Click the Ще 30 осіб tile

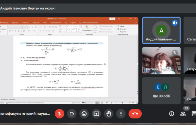click(x=161, y=91)
